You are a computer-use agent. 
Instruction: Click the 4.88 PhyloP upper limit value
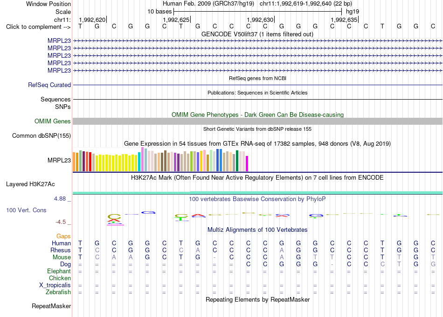tap(60, 199)
